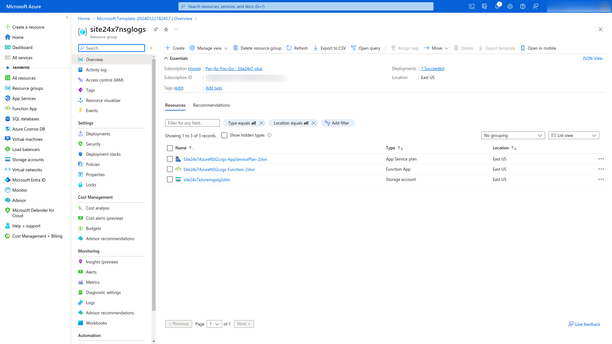Select the Site24x7AzureNSGLogs-Function-2zlvn row checkbox

pos(170,169)
